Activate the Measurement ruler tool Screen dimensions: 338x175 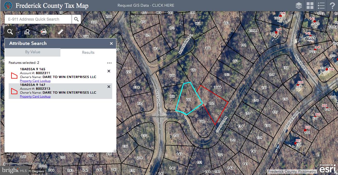coord(60,32)
